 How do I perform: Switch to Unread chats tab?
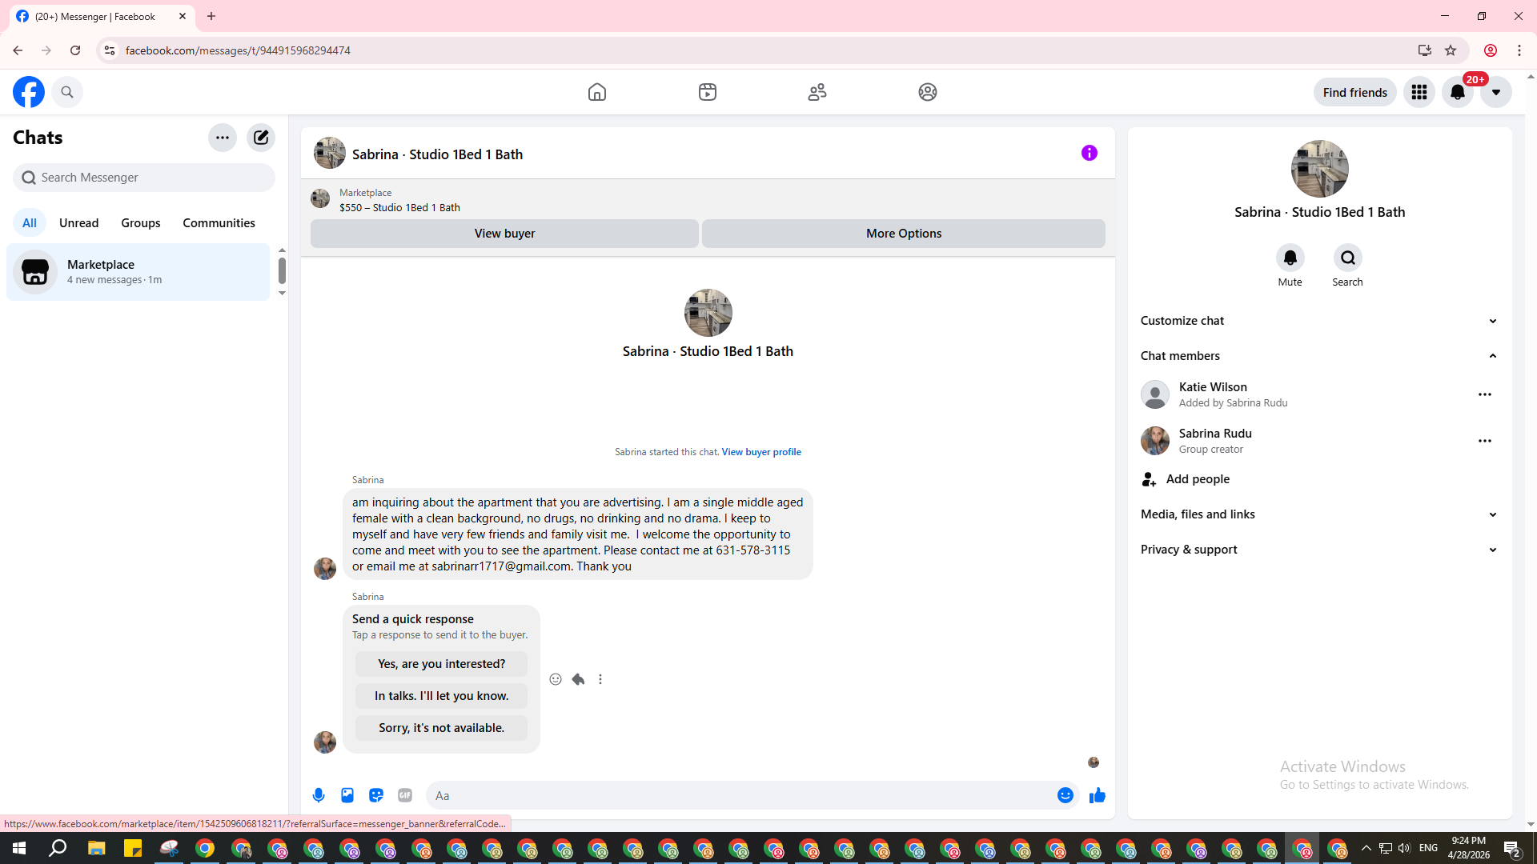click(x=78, y=223)
